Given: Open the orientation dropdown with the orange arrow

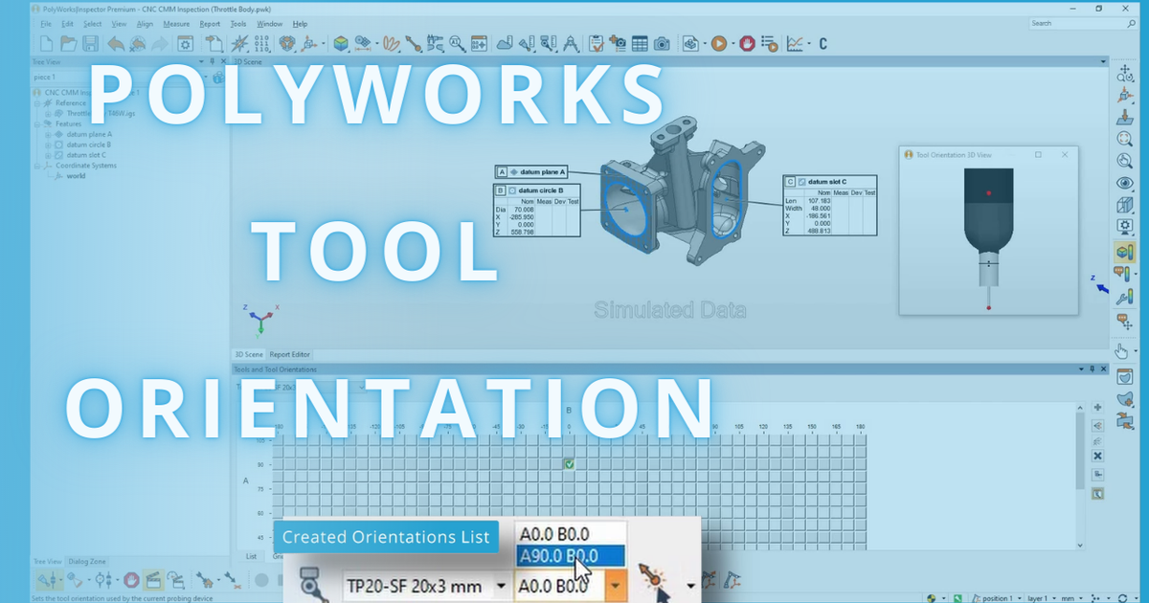Looking at the screenshot, I should click(616, 586).
